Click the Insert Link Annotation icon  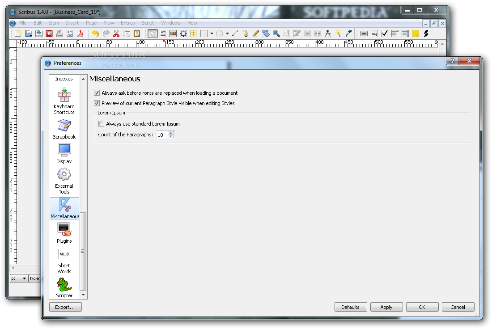click(426, 34)
